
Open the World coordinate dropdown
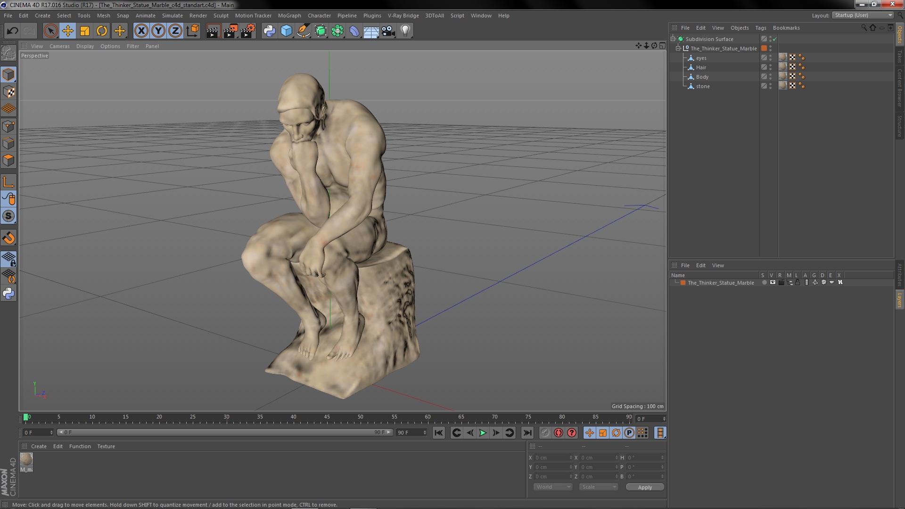click(x=553, y=487)
